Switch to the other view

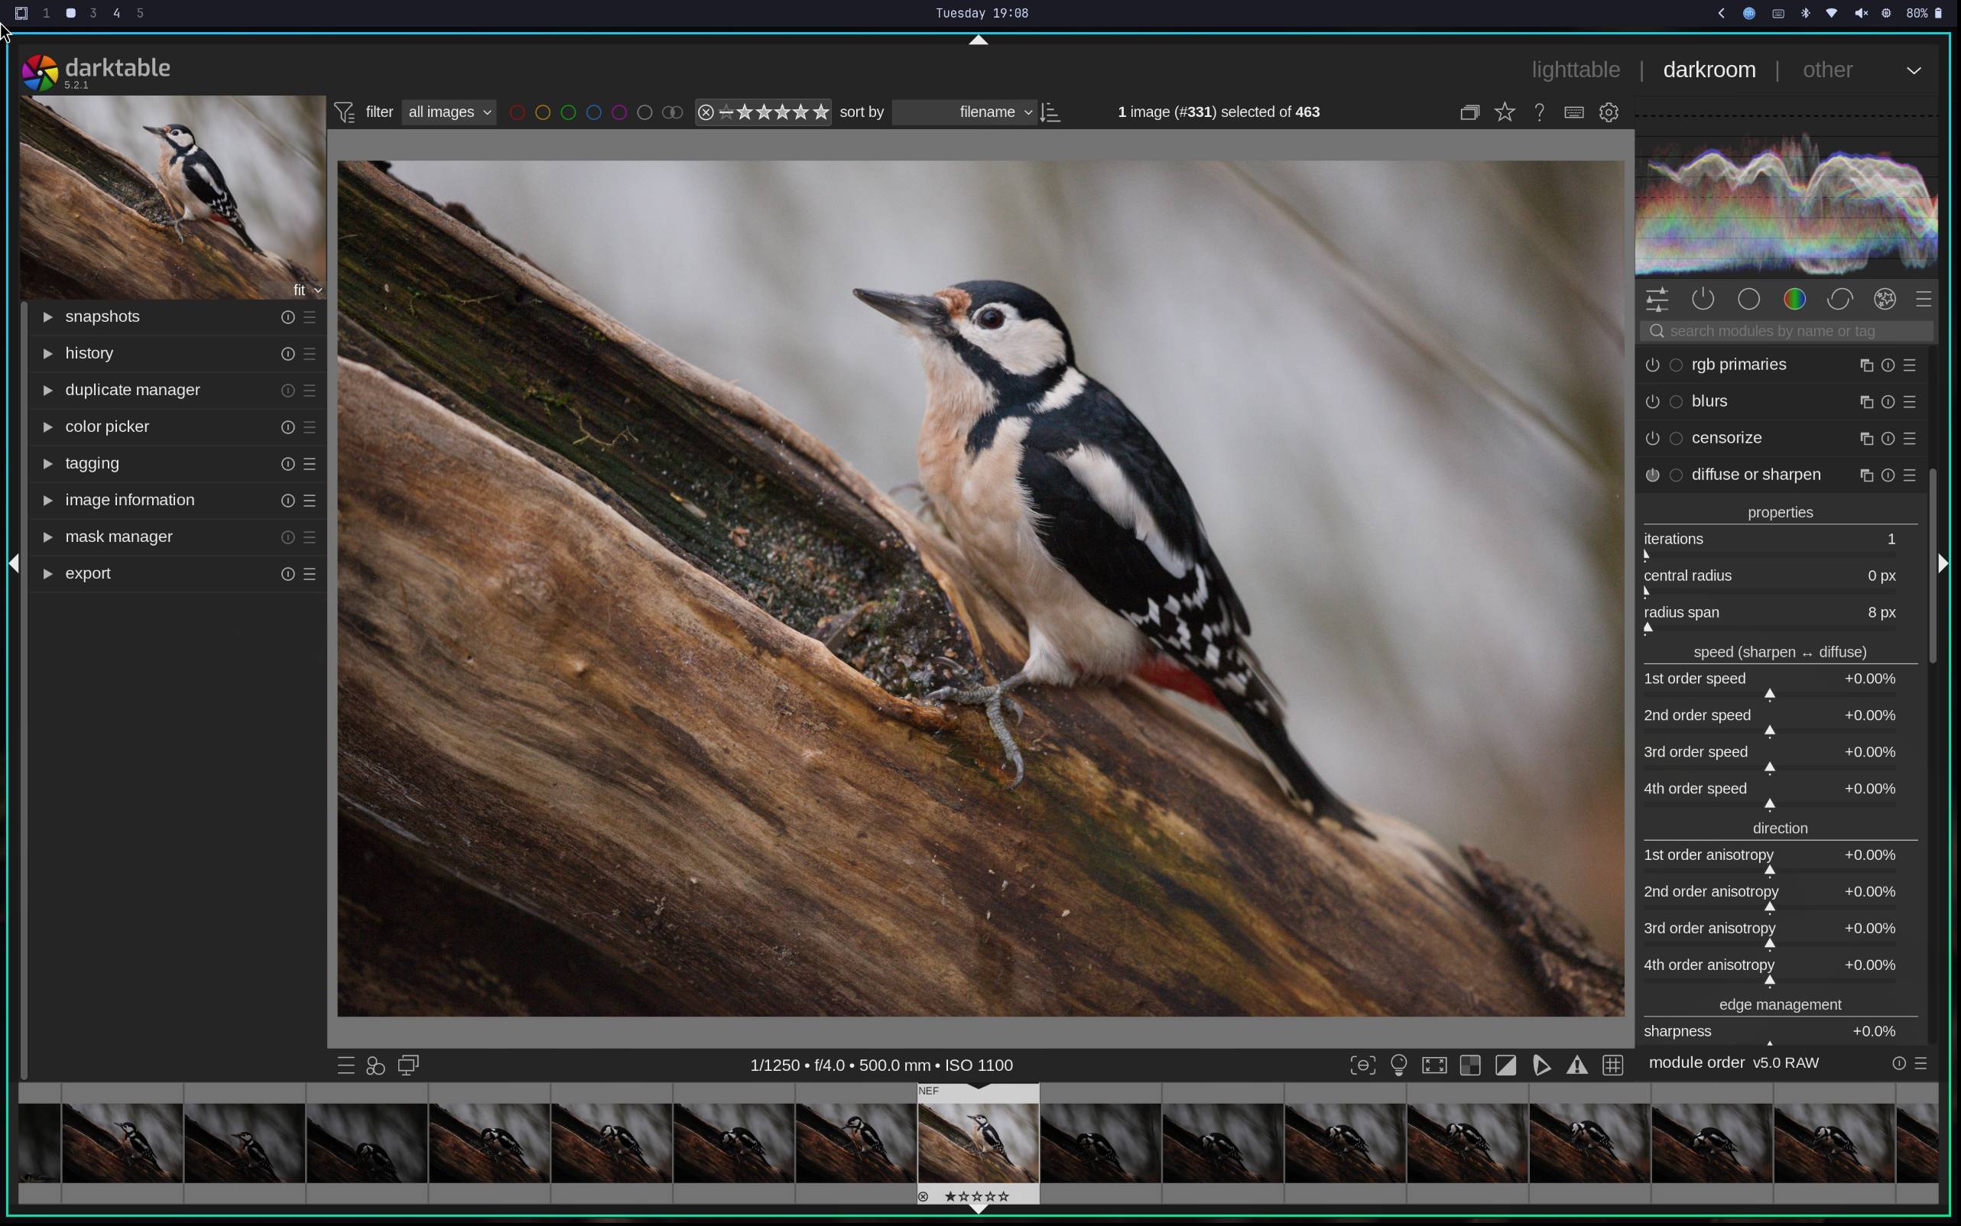coord(1827,70)
